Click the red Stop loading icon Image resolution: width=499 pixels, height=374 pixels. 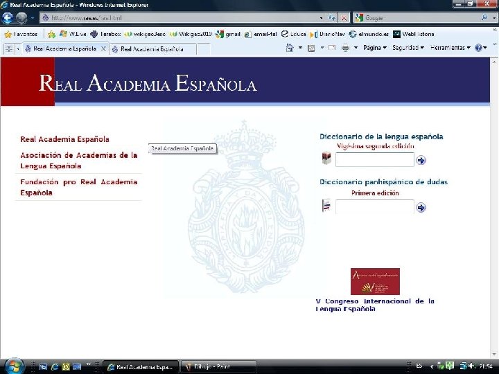(344, 18)
